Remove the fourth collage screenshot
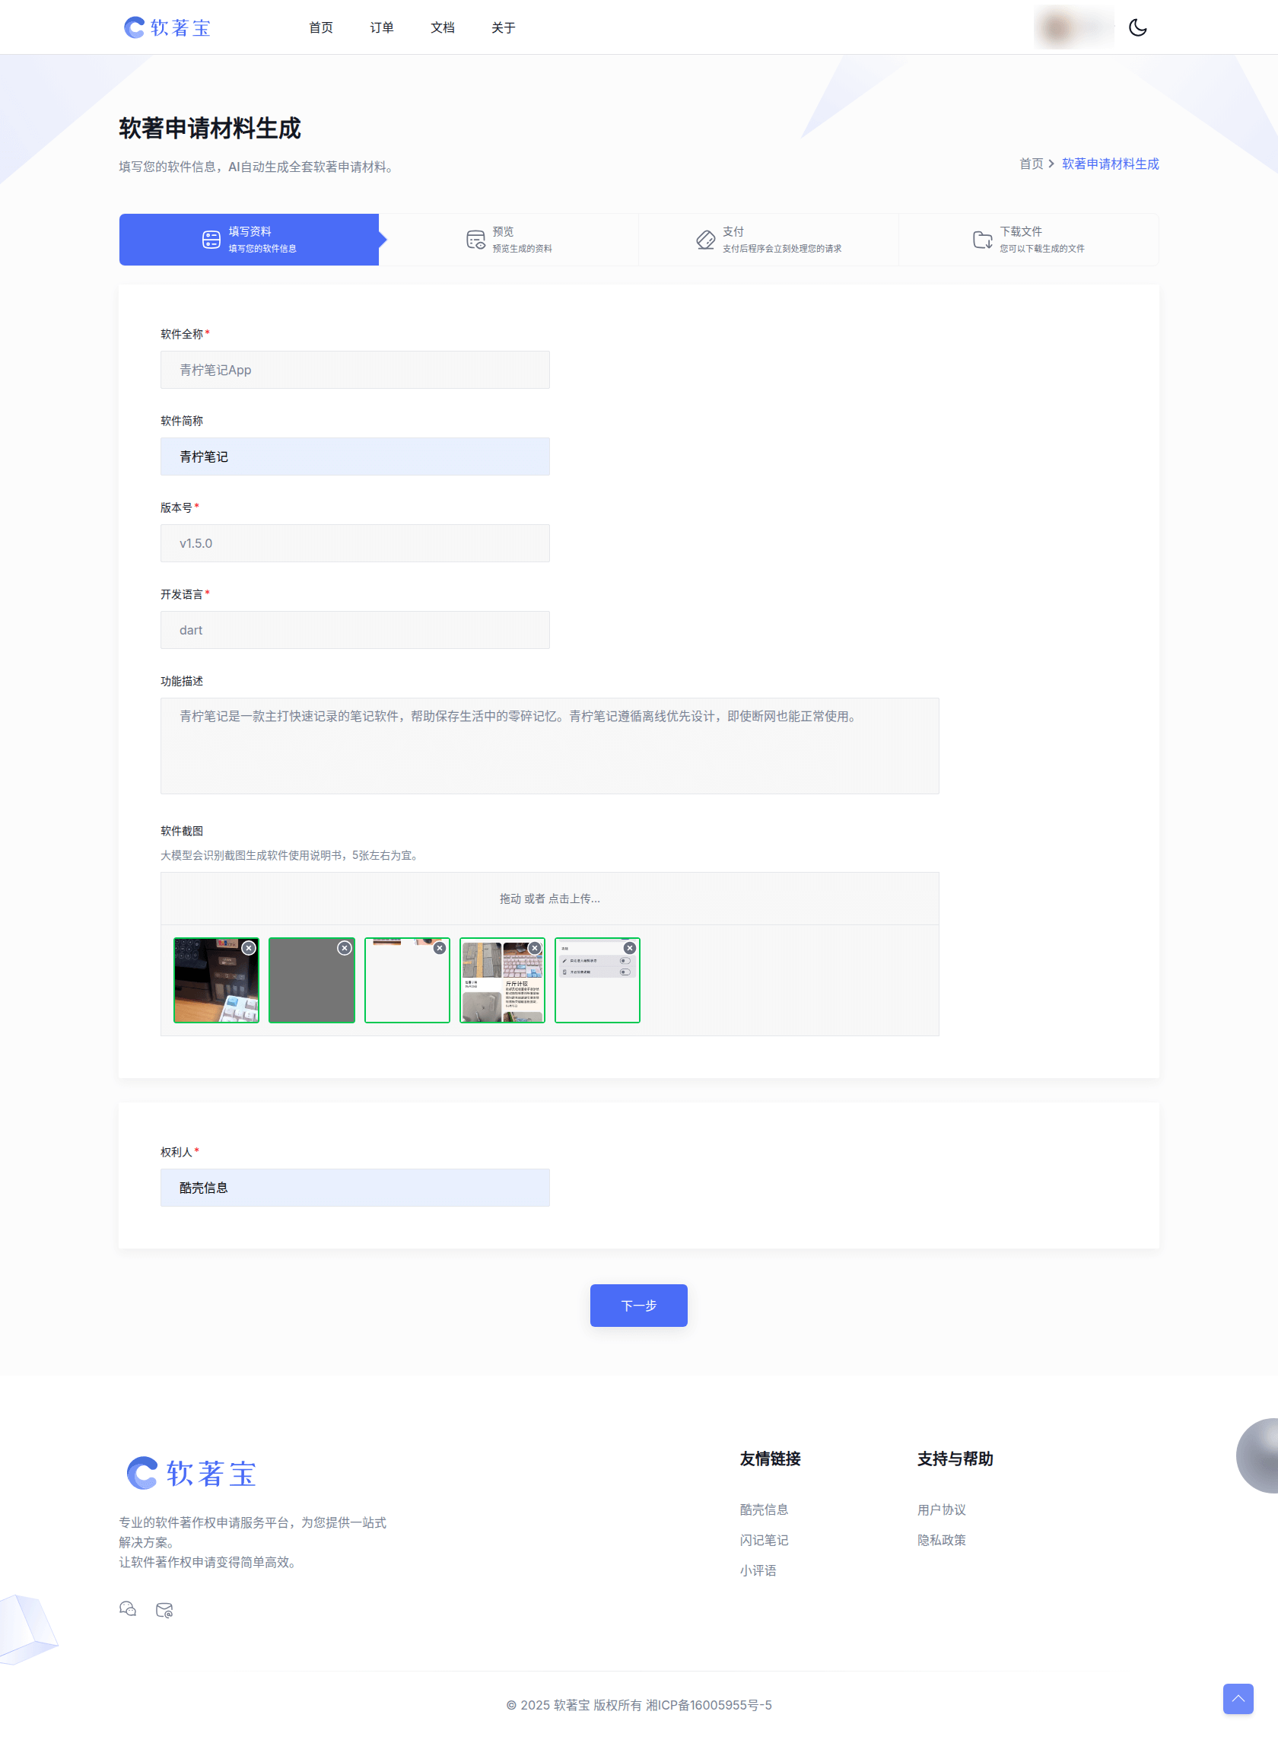Screen dimensions: 1278x1740 pos(535,948)
